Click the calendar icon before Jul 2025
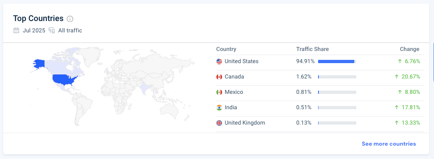The height and width of the screenshot is (159, 434). point(16,30)
